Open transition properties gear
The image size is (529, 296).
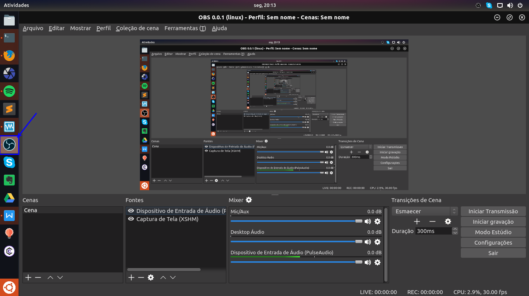[x=448, y=221]
